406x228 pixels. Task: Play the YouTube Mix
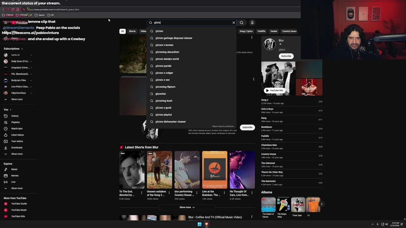pos(274,90)
